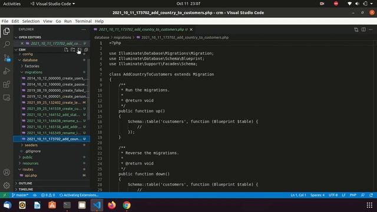
Task: Split the editor to the right
Action: click(363, 29)
